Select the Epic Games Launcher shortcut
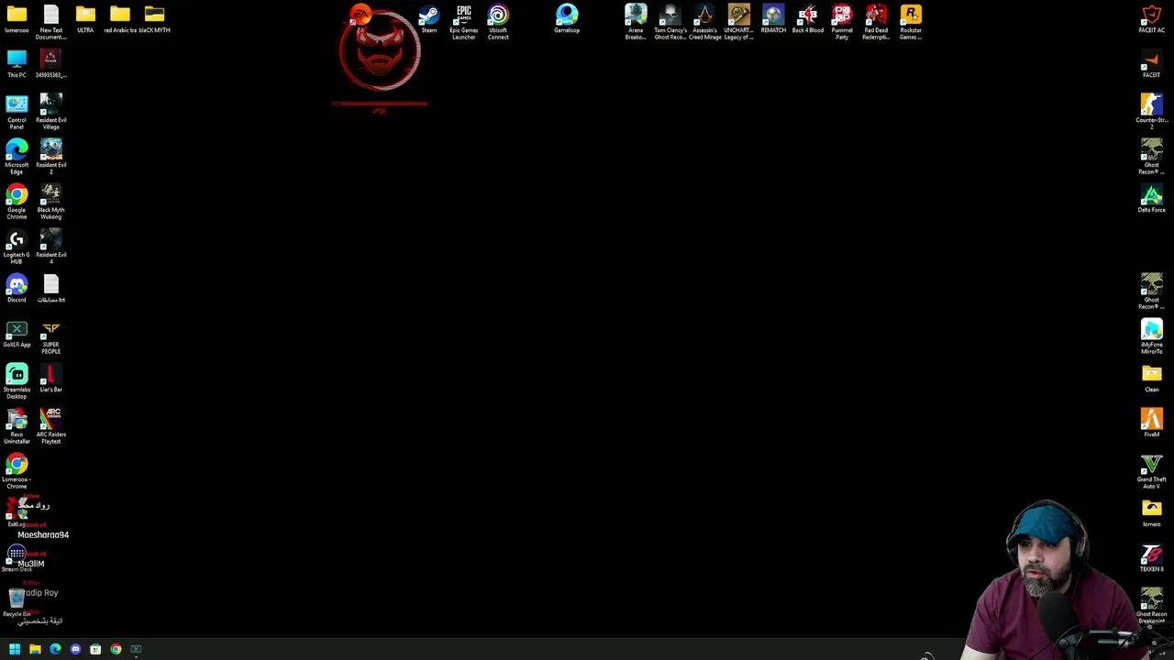The height and width of the screenshot is (660, 1174). click(x=464, y=22)
